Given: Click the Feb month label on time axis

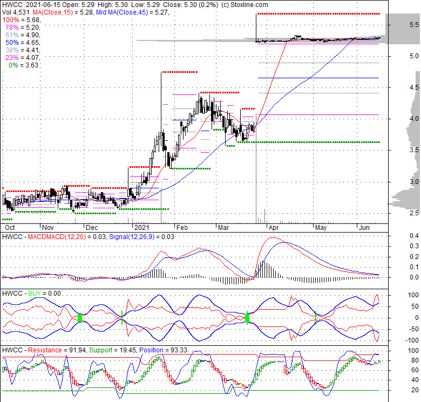Looking at the screenshot, I should click(x=182, y=228).
